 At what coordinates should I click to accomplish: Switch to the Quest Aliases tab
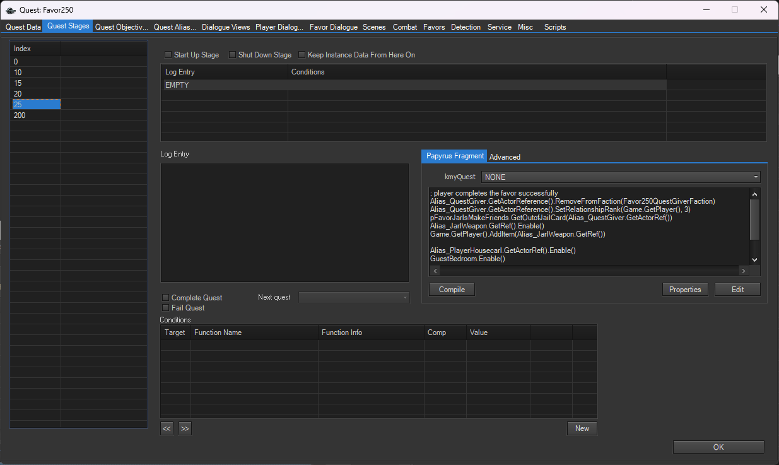(175, 27)
